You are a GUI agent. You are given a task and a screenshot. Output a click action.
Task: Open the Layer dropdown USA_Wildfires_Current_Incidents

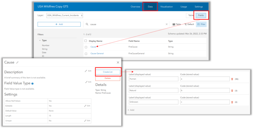(x=65, y=16)
